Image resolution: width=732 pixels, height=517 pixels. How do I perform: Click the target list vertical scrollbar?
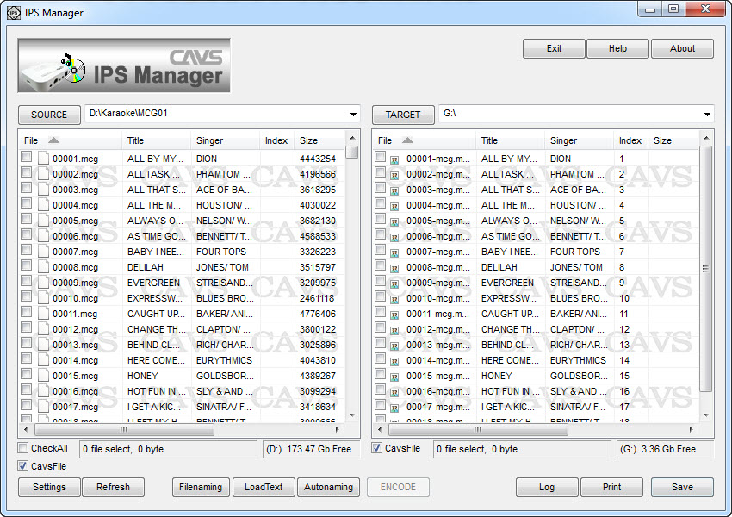tap(706, 268)
